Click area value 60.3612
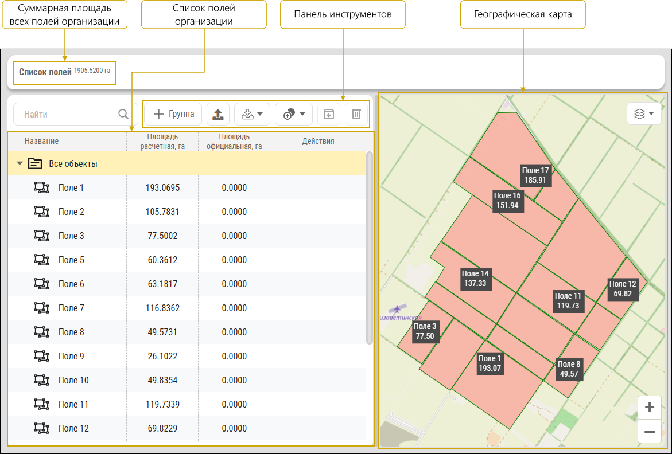Viewport: 672px width, 454px height. click(162, 260)
